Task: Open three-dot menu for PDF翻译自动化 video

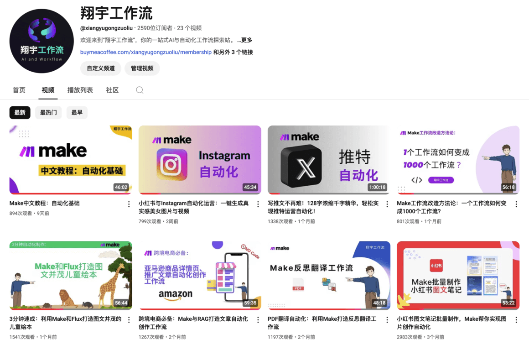Action: click(x=387, y=320)
